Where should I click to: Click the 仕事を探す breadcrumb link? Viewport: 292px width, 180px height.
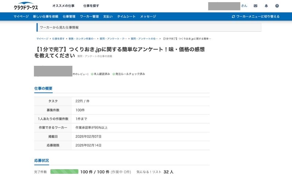(x=58, y=39)
